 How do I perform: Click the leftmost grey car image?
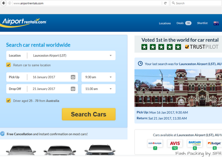[x=21, y=150]
